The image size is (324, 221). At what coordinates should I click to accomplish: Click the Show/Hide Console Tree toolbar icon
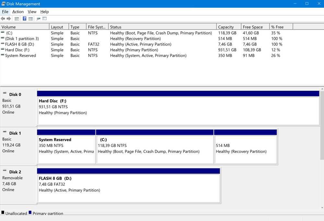[x=17, y=19]
